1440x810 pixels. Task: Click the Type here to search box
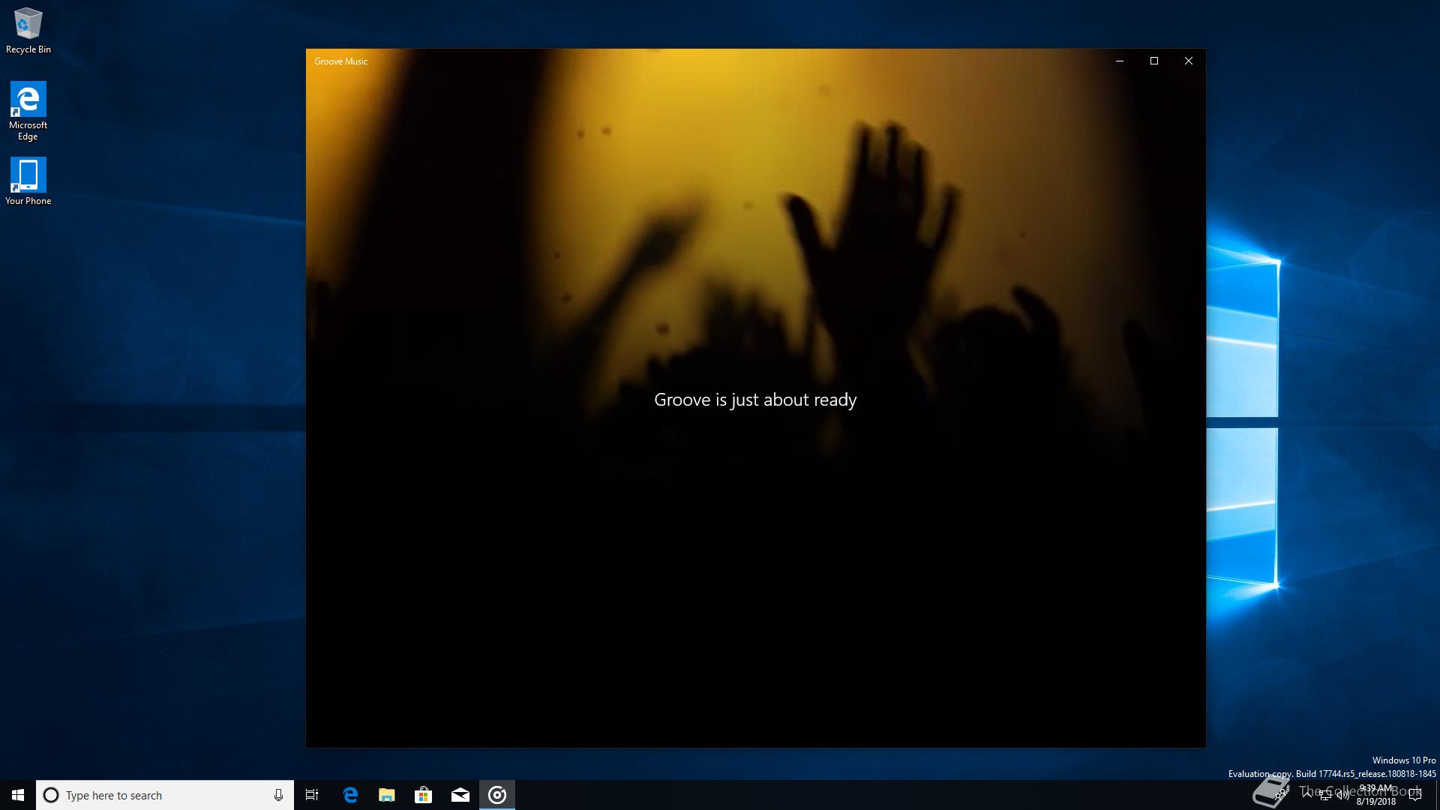pos(165,795)
